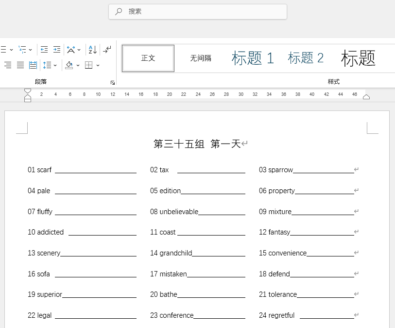Apply the 标题 style

click(358, 58)
